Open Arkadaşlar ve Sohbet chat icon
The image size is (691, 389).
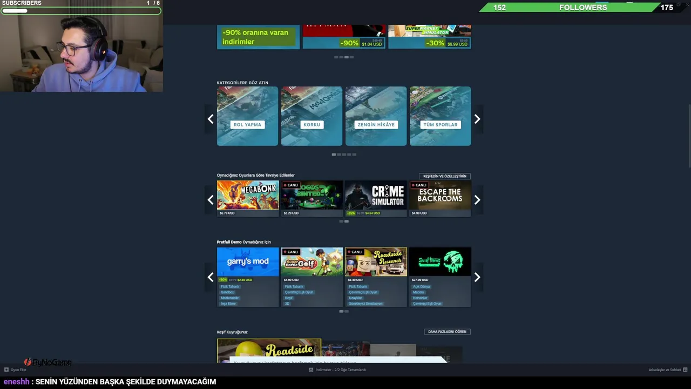click(x=685, y=370)
